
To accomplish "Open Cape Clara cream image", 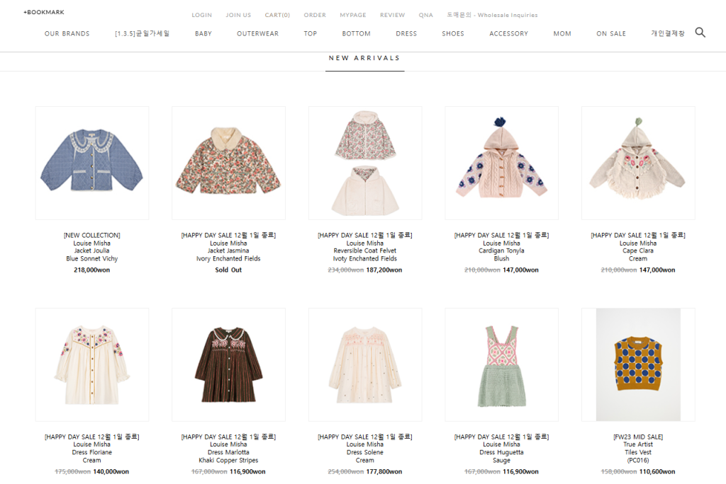I will point(638,163).
